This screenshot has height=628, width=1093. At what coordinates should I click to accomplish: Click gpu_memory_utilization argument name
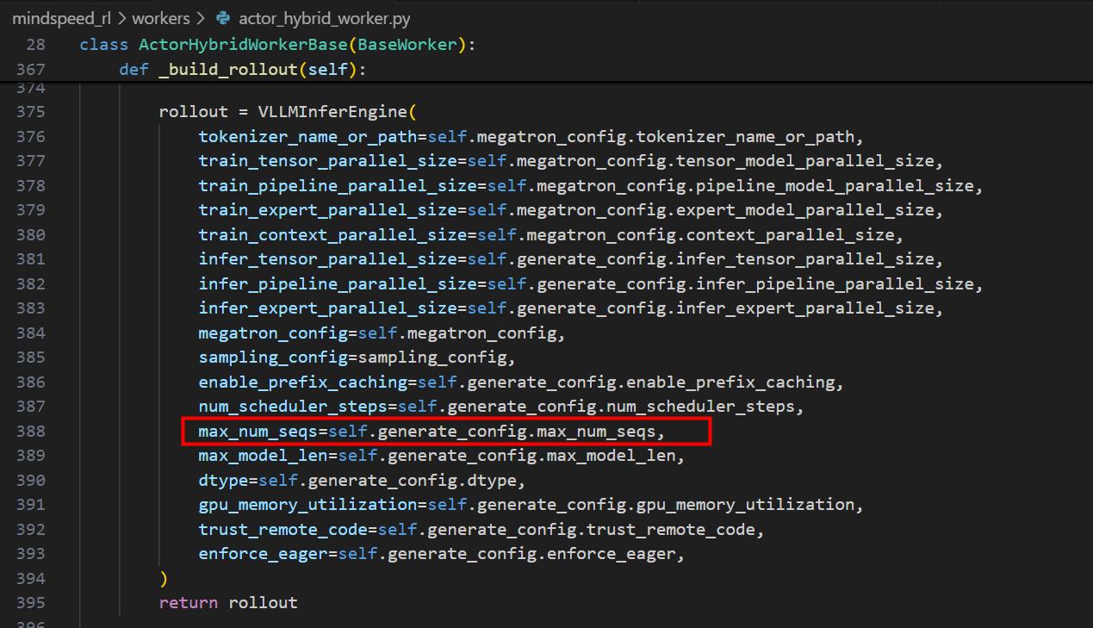pyautogui.click(x=308, y=505)
